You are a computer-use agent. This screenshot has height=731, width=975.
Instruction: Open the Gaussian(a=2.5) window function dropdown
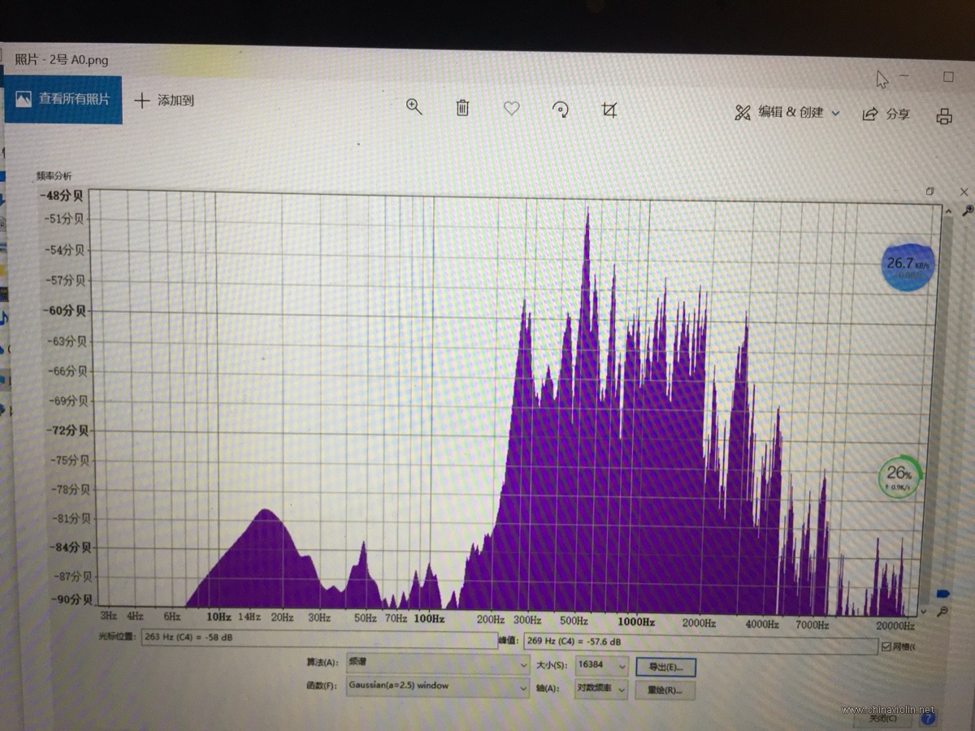click(x=437, y=686)
